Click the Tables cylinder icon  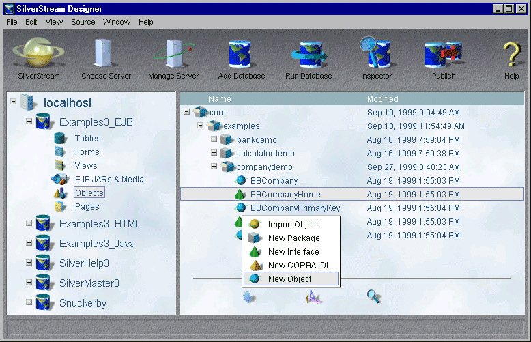point(59,138)
